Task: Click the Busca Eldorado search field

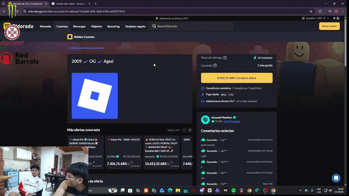Action: click(x=191, y=26)
